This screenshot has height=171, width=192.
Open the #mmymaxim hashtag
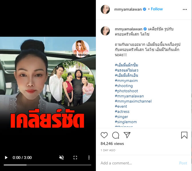[126, 81]
